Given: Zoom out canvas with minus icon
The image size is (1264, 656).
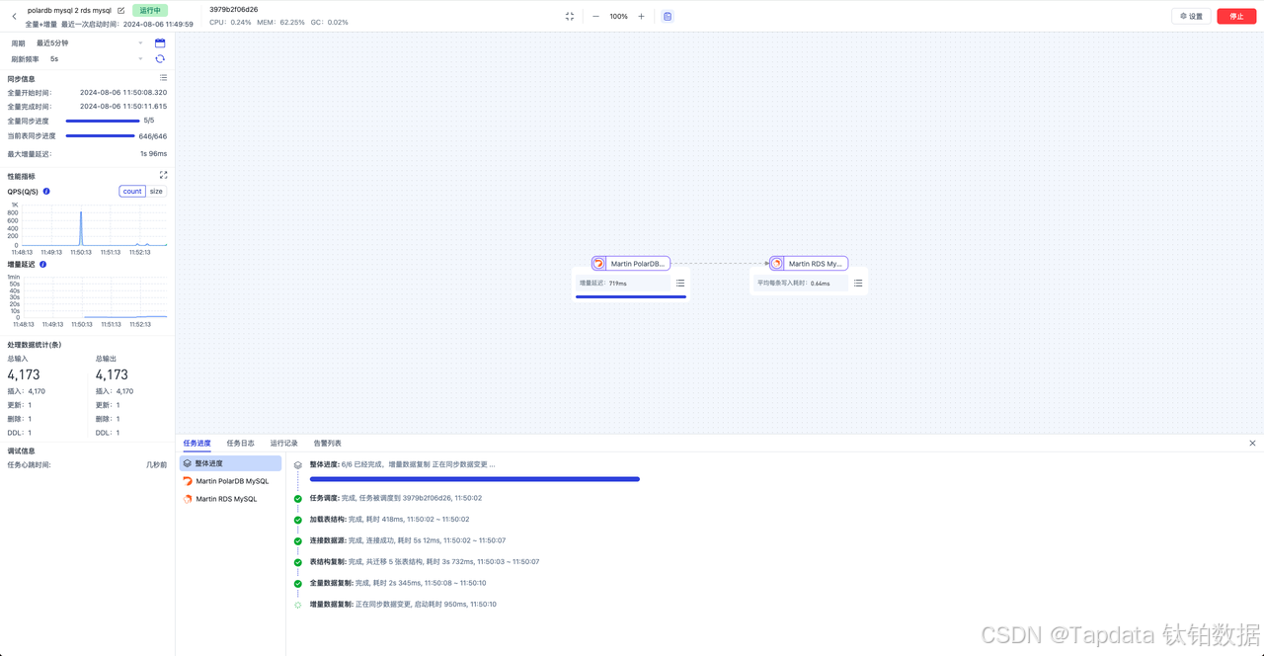Looking at the screenshot, I should point(595,16).
